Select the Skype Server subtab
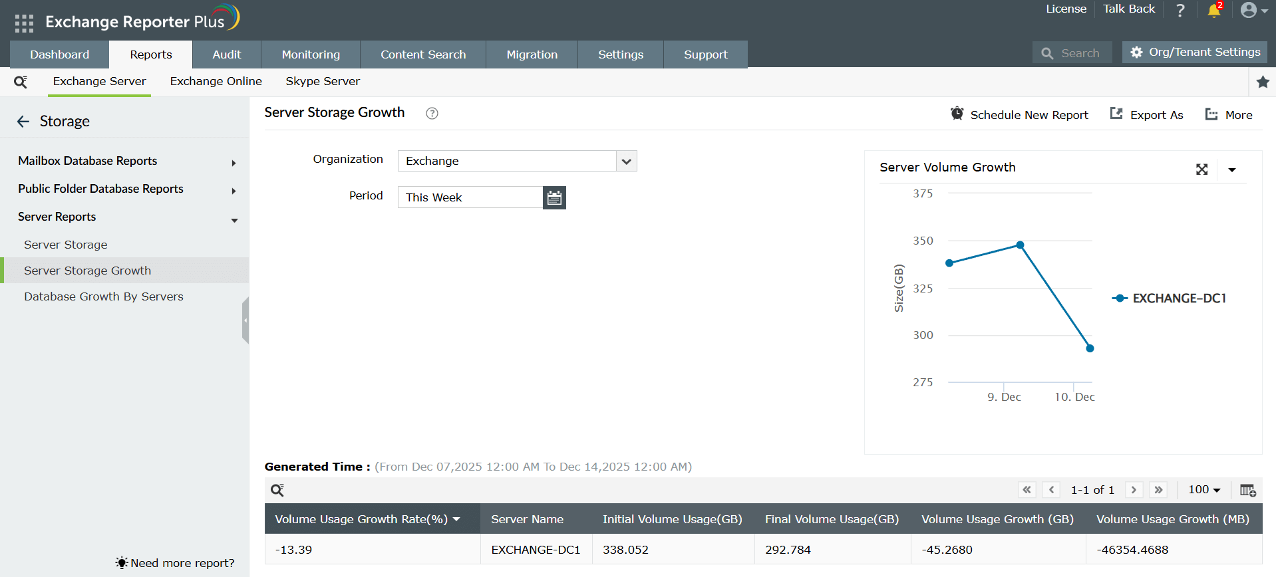 pyautogui.click(x=323, y=81)
